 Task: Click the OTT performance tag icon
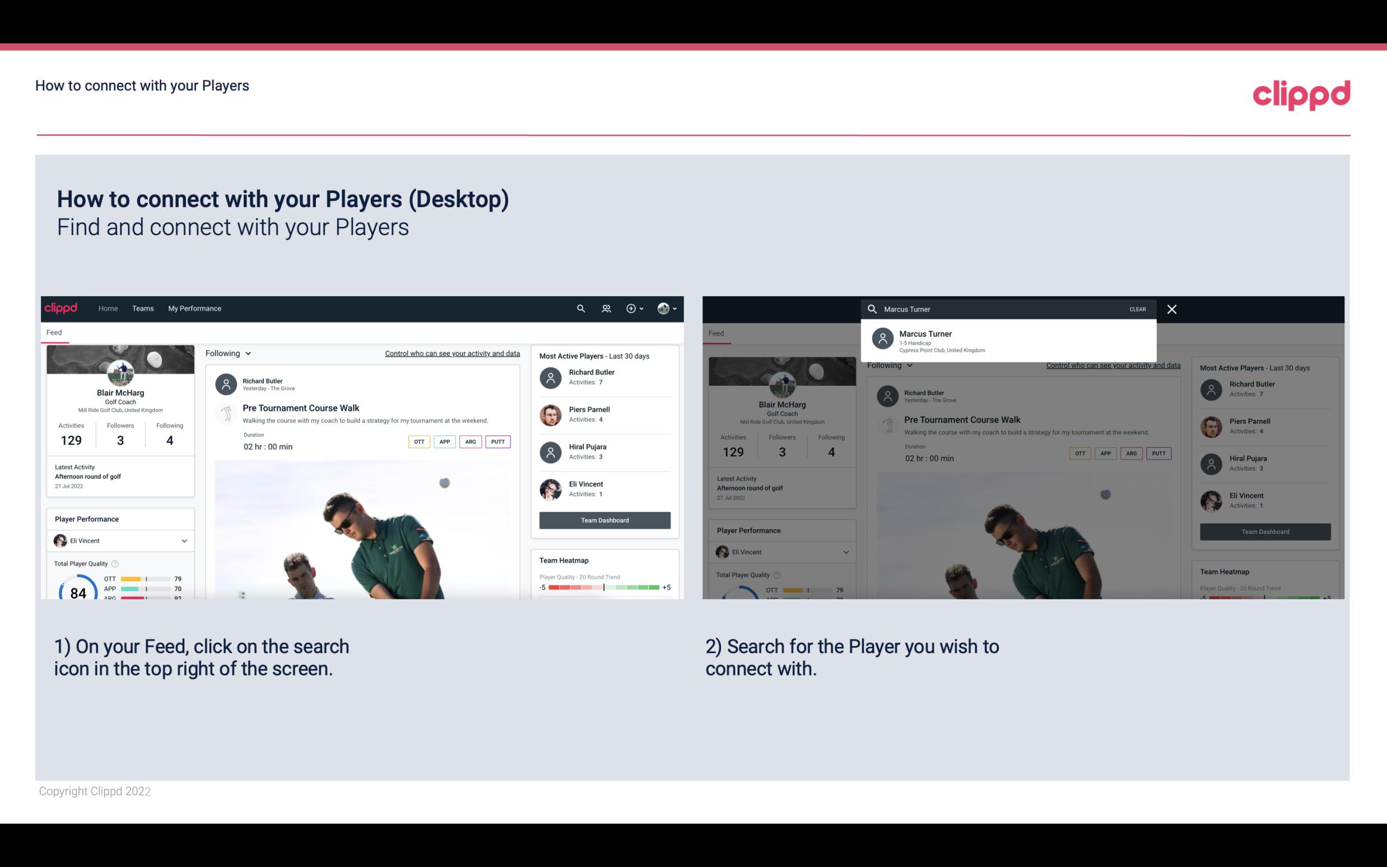pyautogui.click(x=417, y=441)
